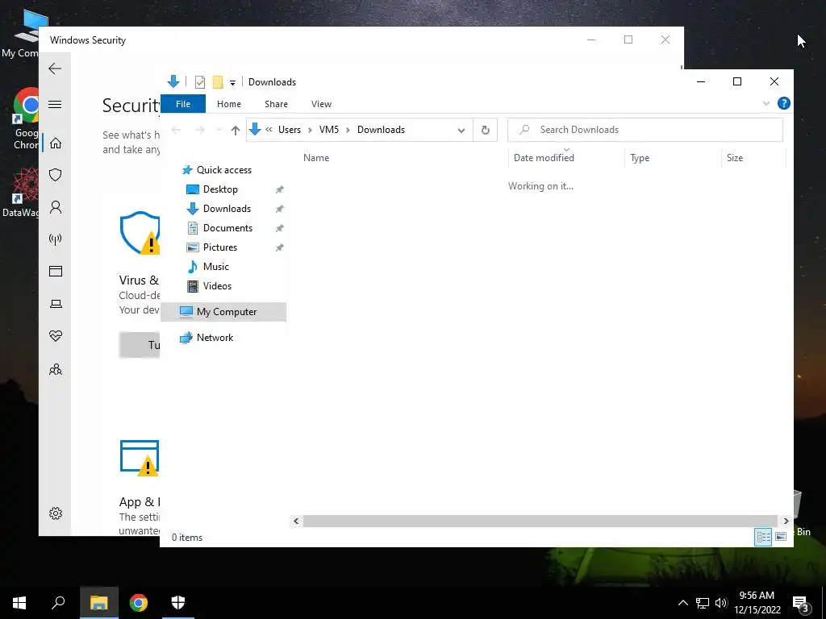This screenshot has height=619, width=826.
Task: Click the File Explorer forward arrow
Action: [x=200, y=130]
